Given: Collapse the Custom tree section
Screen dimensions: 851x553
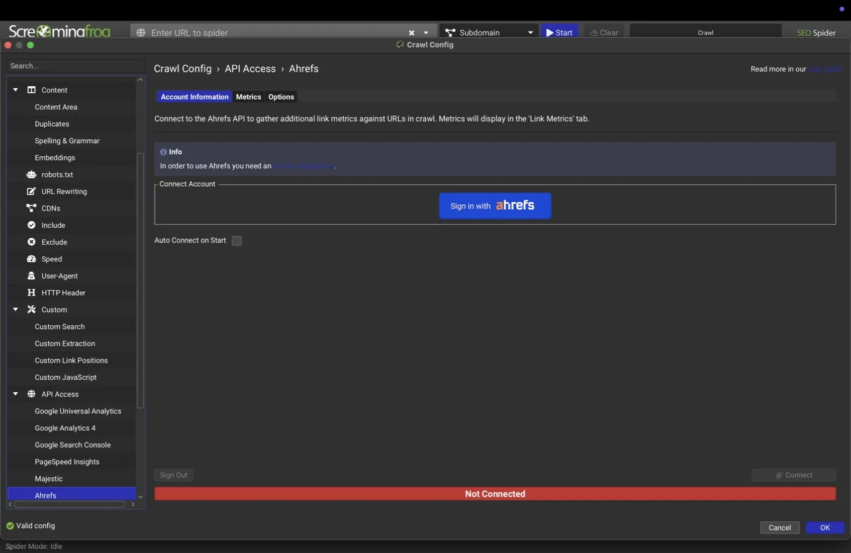Looking at the screenshot, I should [16, 309].
